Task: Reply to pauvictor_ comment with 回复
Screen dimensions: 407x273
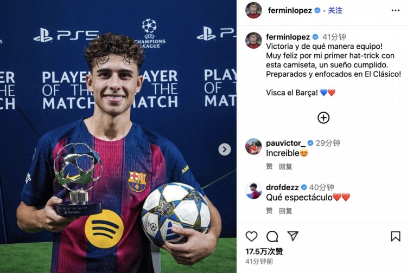Action: [285, 166]
